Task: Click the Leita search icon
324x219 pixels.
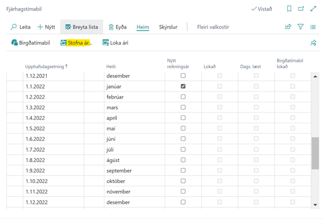Action: coord(14,27)
